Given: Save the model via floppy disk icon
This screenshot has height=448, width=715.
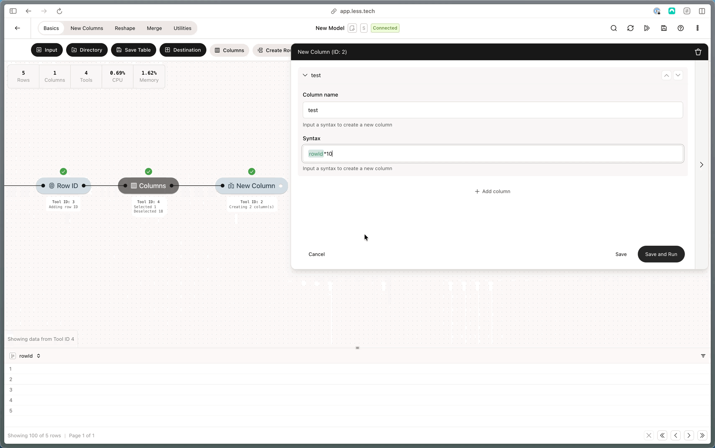Looking at the screenshot, I should pos(664,28).
